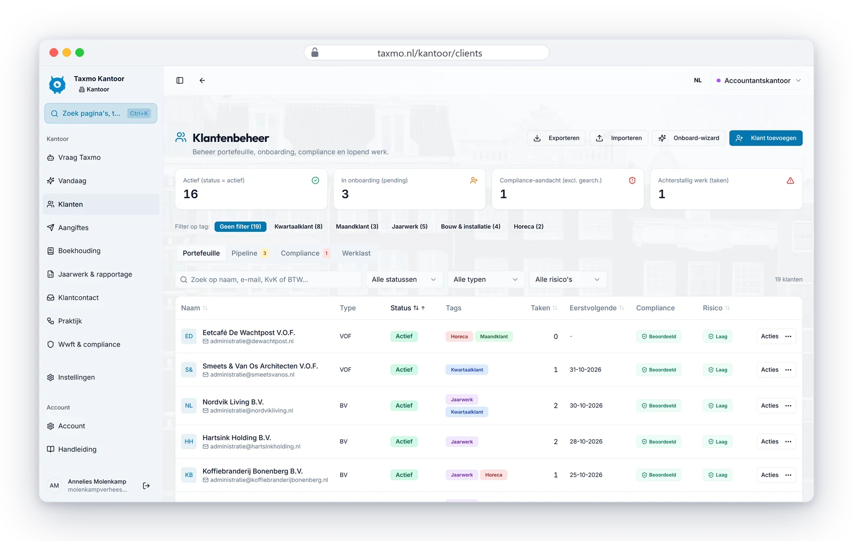The height and width of the screenshot is (541, 853).
Task: Click the Taxmo logo icon
Action: [x=57, y=84]
